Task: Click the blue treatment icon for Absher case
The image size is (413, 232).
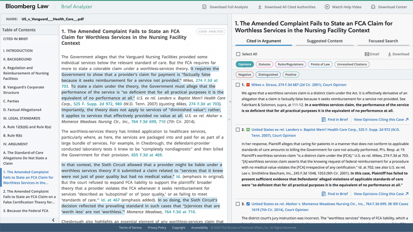Action: click(248, 204)
